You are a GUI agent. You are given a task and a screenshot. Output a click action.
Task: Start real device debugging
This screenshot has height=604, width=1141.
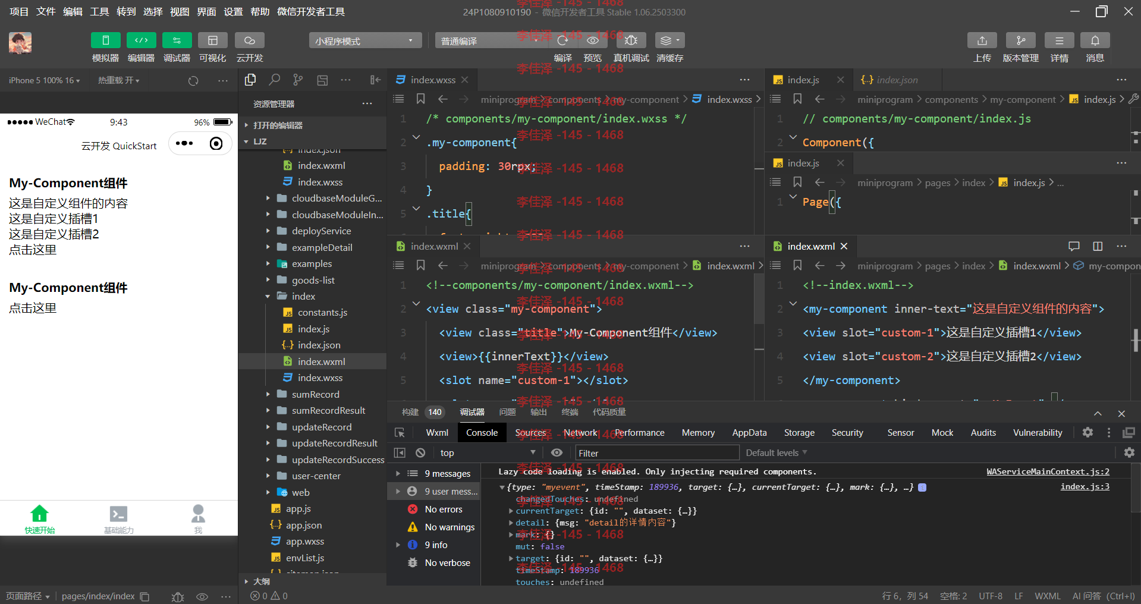[631, 40]
